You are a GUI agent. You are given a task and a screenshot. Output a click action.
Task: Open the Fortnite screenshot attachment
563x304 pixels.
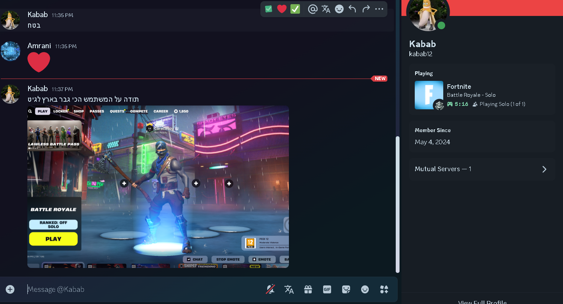click(x=158, y=187)
